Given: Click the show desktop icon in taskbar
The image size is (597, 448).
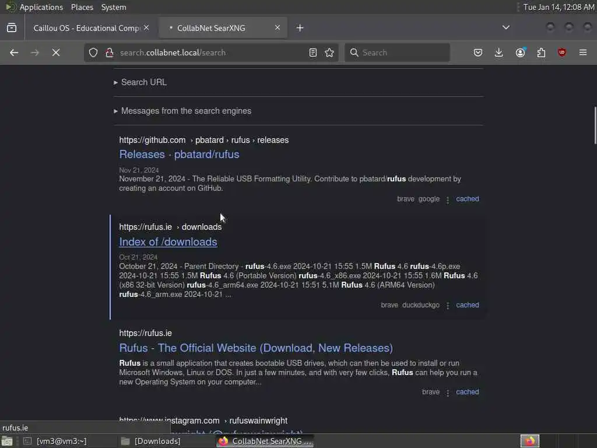Looking at the screenshot, I should [x=7, y=441].
